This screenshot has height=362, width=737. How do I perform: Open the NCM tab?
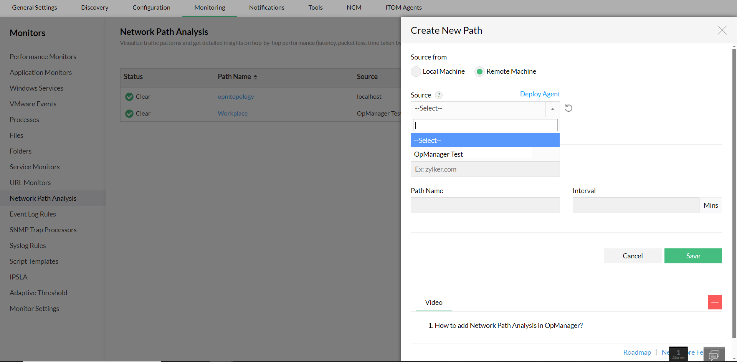[x=354, y=7]
